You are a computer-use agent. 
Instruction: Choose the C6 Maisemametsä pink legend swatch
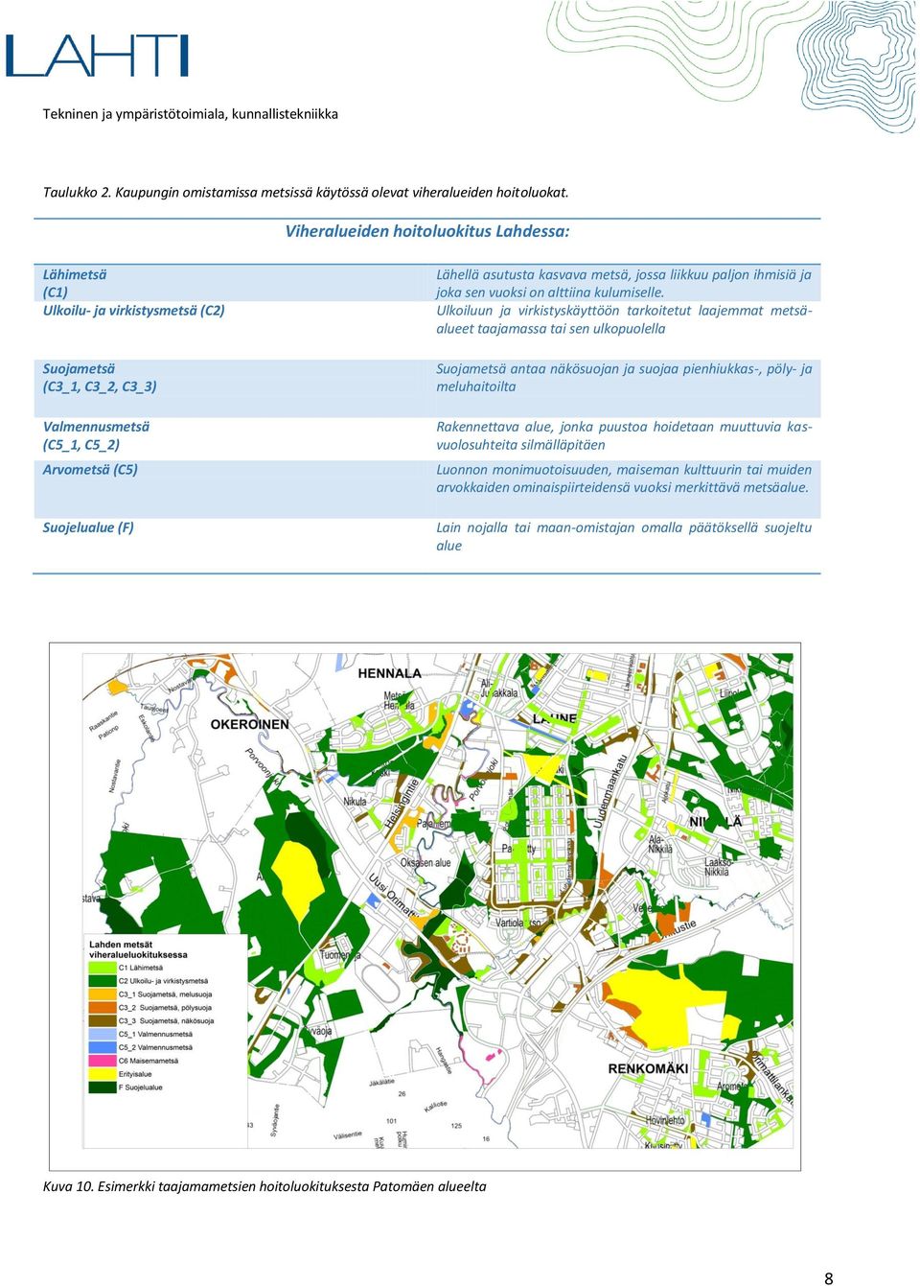point(103,1061)
